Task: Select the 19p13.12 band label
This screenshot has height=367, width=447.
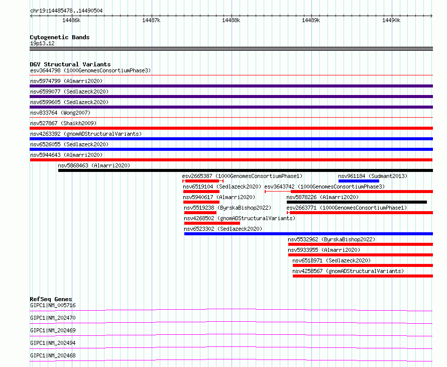Action: point(42,43)
